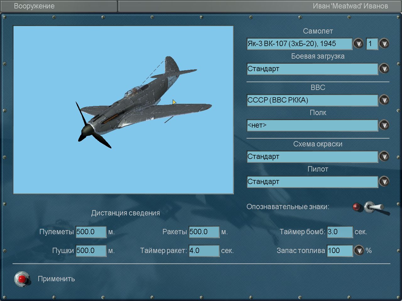402x301 pixels.
Task: Click the Вооружение title tab
Action: click(59, 6)
